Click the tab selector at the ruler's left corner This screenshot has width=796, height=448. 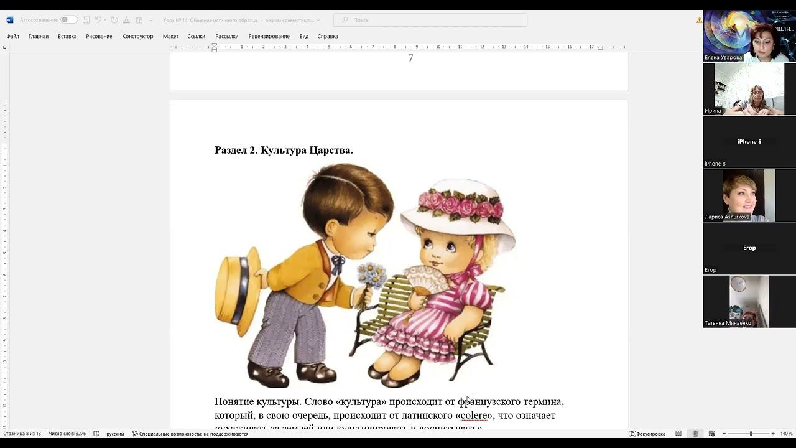4,47
